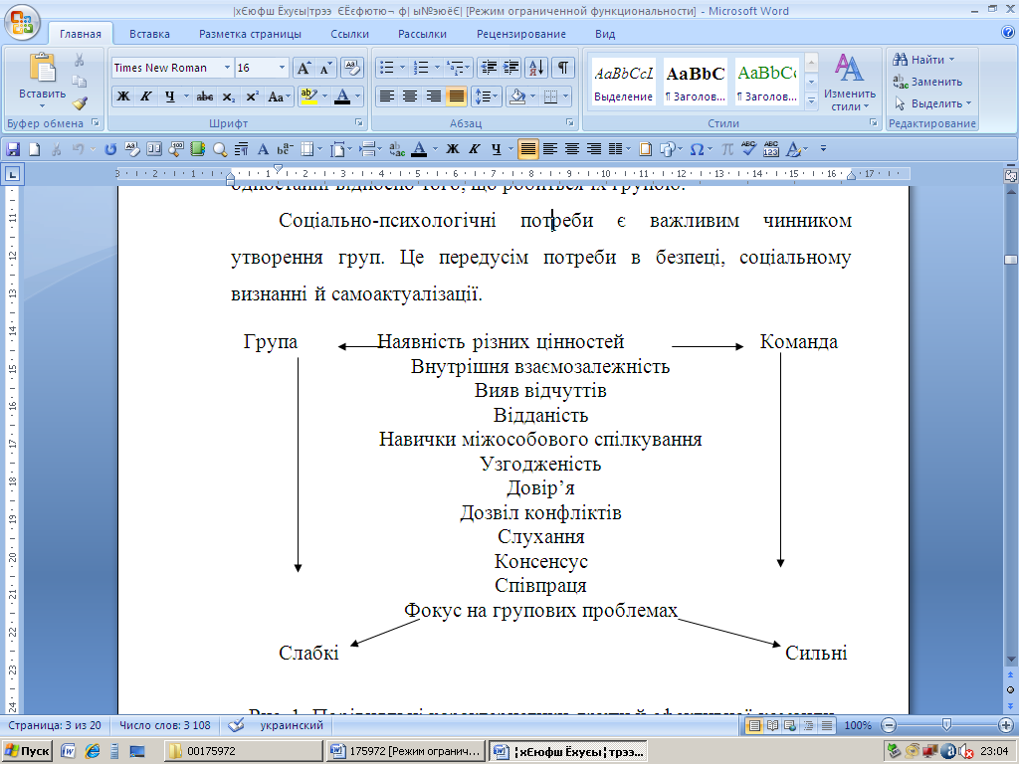Select the Format Painter brush icon

pos(80,103)
